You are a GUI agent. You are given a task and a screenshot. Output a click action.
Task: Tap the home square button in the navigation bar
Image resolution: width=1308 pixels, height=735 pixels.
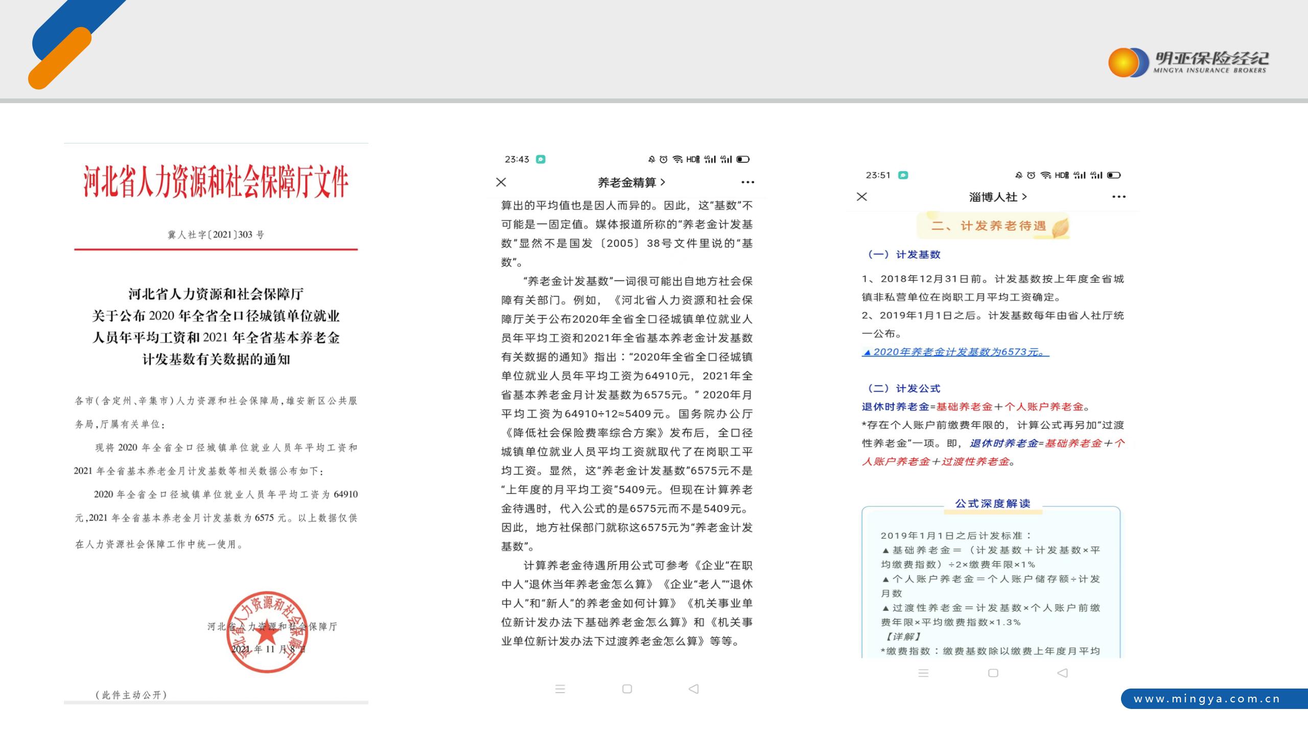point(627,689)
